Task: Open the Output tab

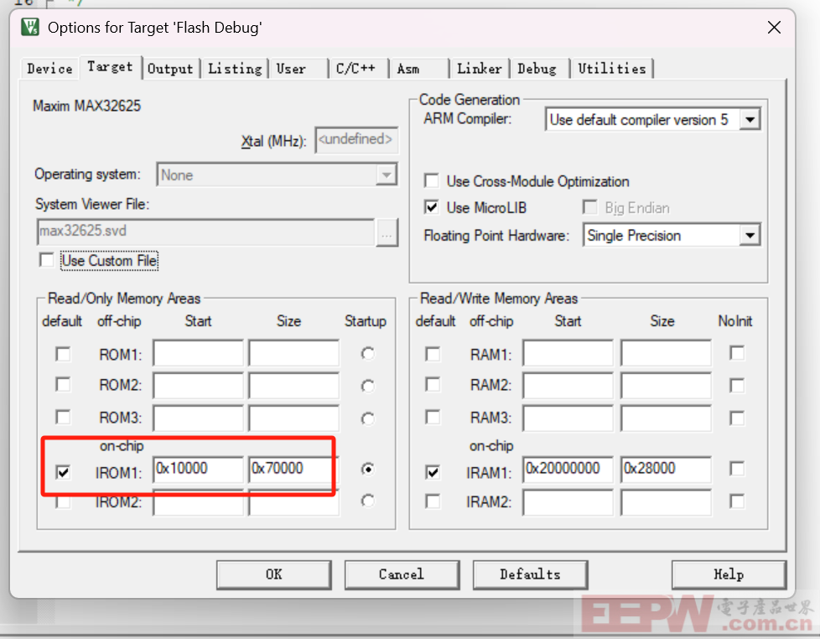Action: pyautogui.click(x=170, y=69)
